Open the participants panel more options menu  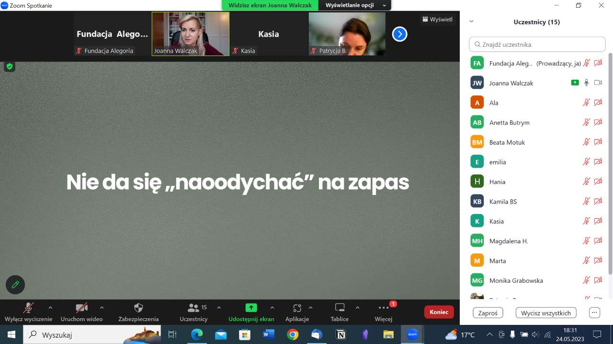(x=594, y=313)
